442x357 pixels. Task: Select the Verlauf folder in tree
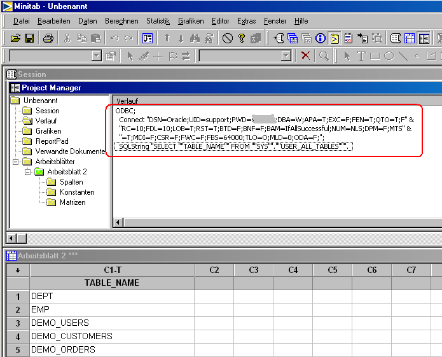46,121
